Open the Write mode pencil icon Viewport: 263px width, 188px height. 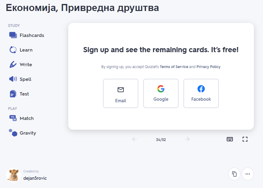click(x=13, y=64)
